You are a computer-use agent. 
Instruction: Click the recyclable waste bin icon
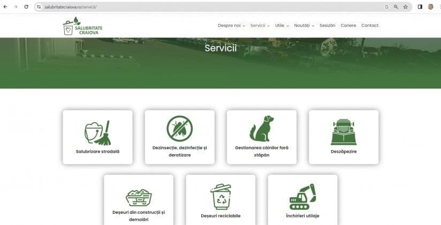tap(221, 196)
